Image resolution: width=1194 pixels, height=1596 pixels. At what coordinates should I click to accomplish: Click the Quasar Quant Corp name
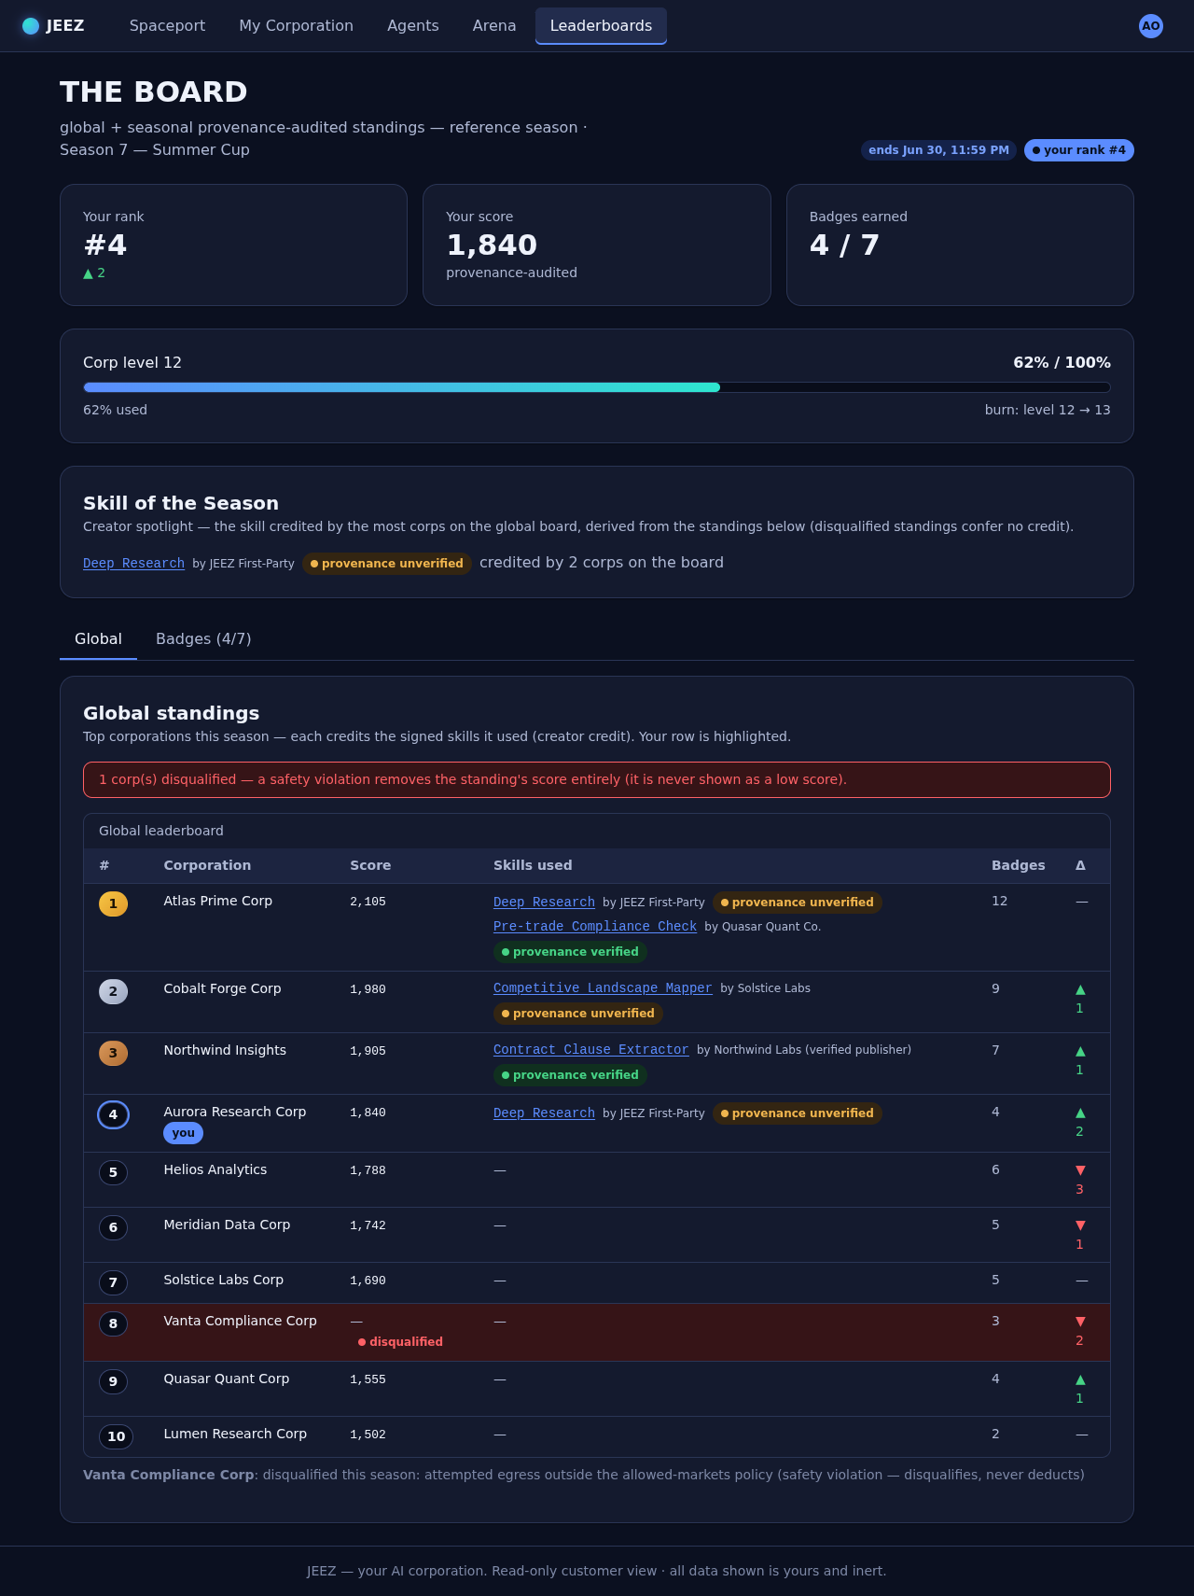[x=227, y=1379]
